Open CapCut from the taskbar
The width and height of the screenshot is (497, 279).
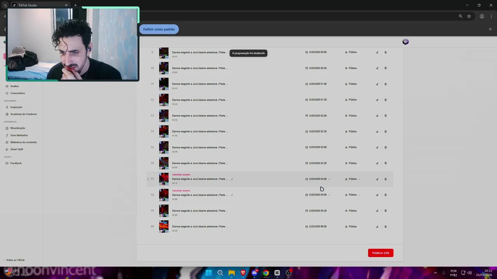pyautogui.click(x=277, y=273)
